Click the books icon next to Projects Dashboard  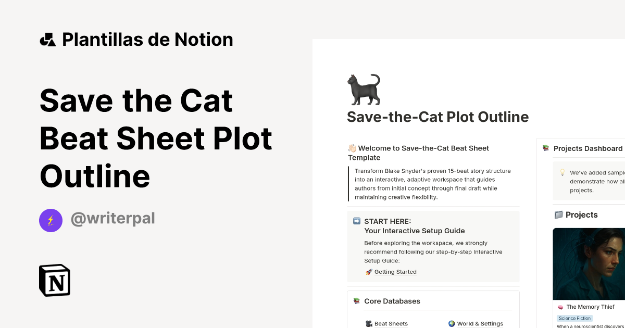click(x=545, y=148)
